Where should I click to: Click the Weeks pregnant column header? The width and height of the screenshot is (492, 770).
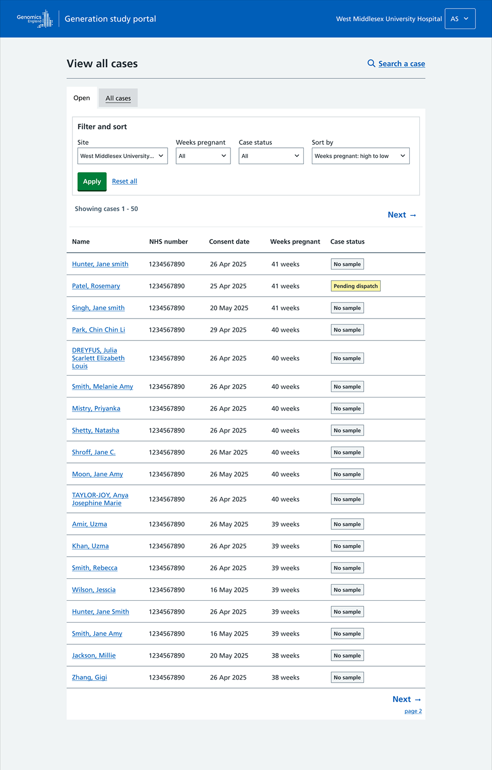(295, 242)
